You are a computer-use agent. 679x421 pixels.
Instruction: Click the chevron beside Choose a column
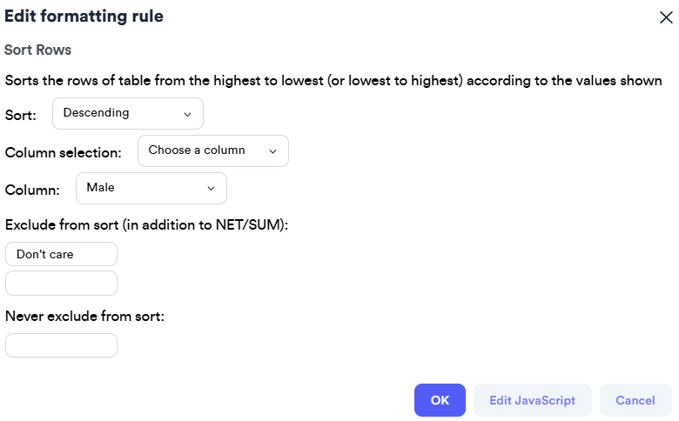272,151
